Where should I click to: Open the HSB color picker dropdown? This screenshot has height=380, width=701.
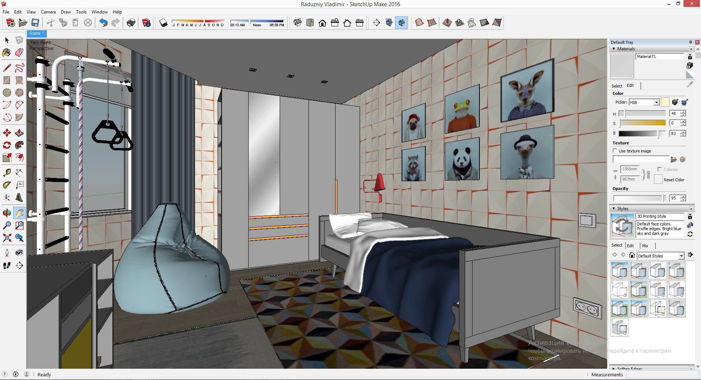click(656, 102)
